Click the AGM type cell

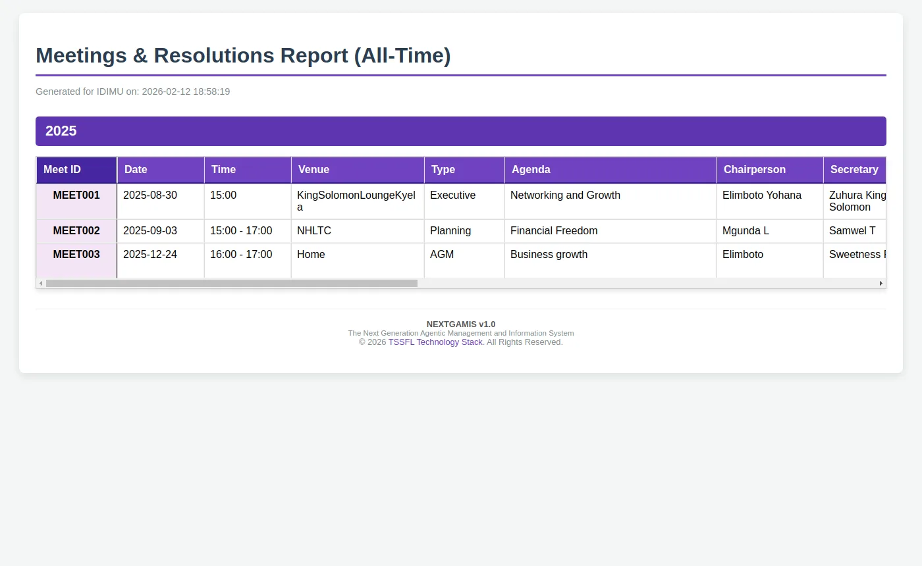[464, 261]
